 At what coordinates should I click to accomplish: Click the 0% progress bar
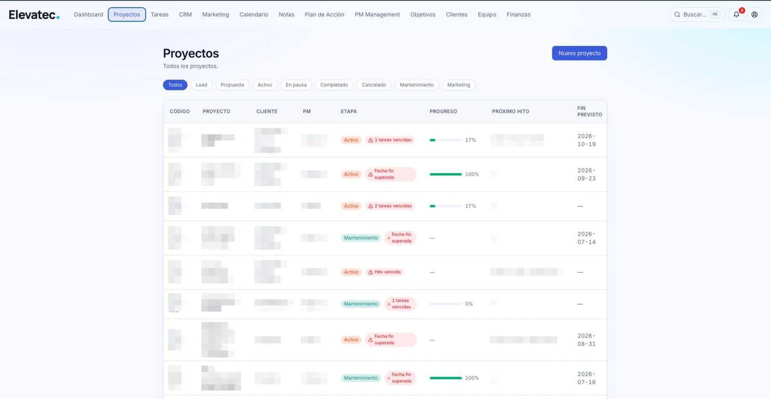(x=446, y=304)
